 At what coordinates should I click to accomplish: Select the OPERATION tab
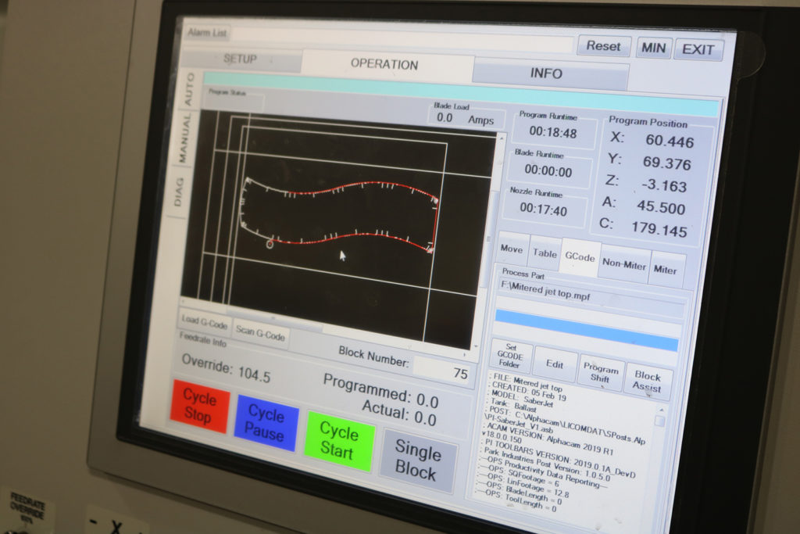(384, 65)
